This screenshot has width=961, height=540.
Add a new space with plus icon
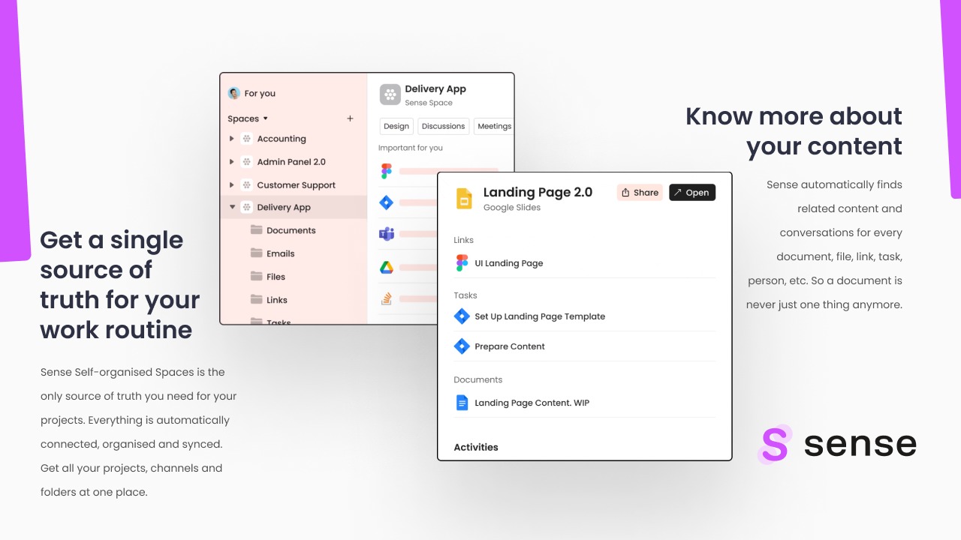350,118
